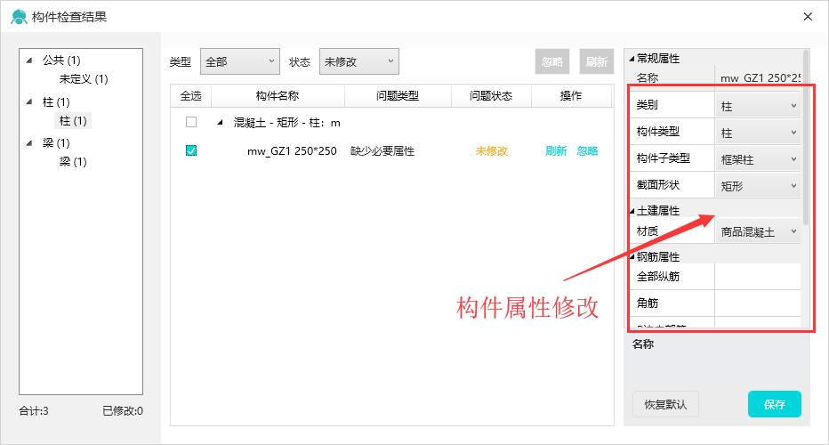Open the 构件子类型 dropdown showing 框架柱
829x445 pixels.
(758, 158)
